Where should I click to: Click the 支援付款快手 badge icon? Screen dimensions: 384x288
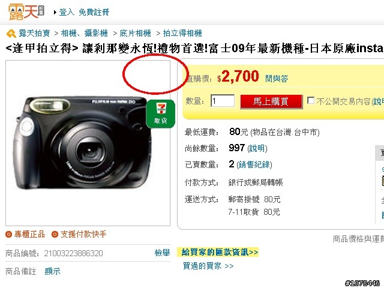(55, 235)
